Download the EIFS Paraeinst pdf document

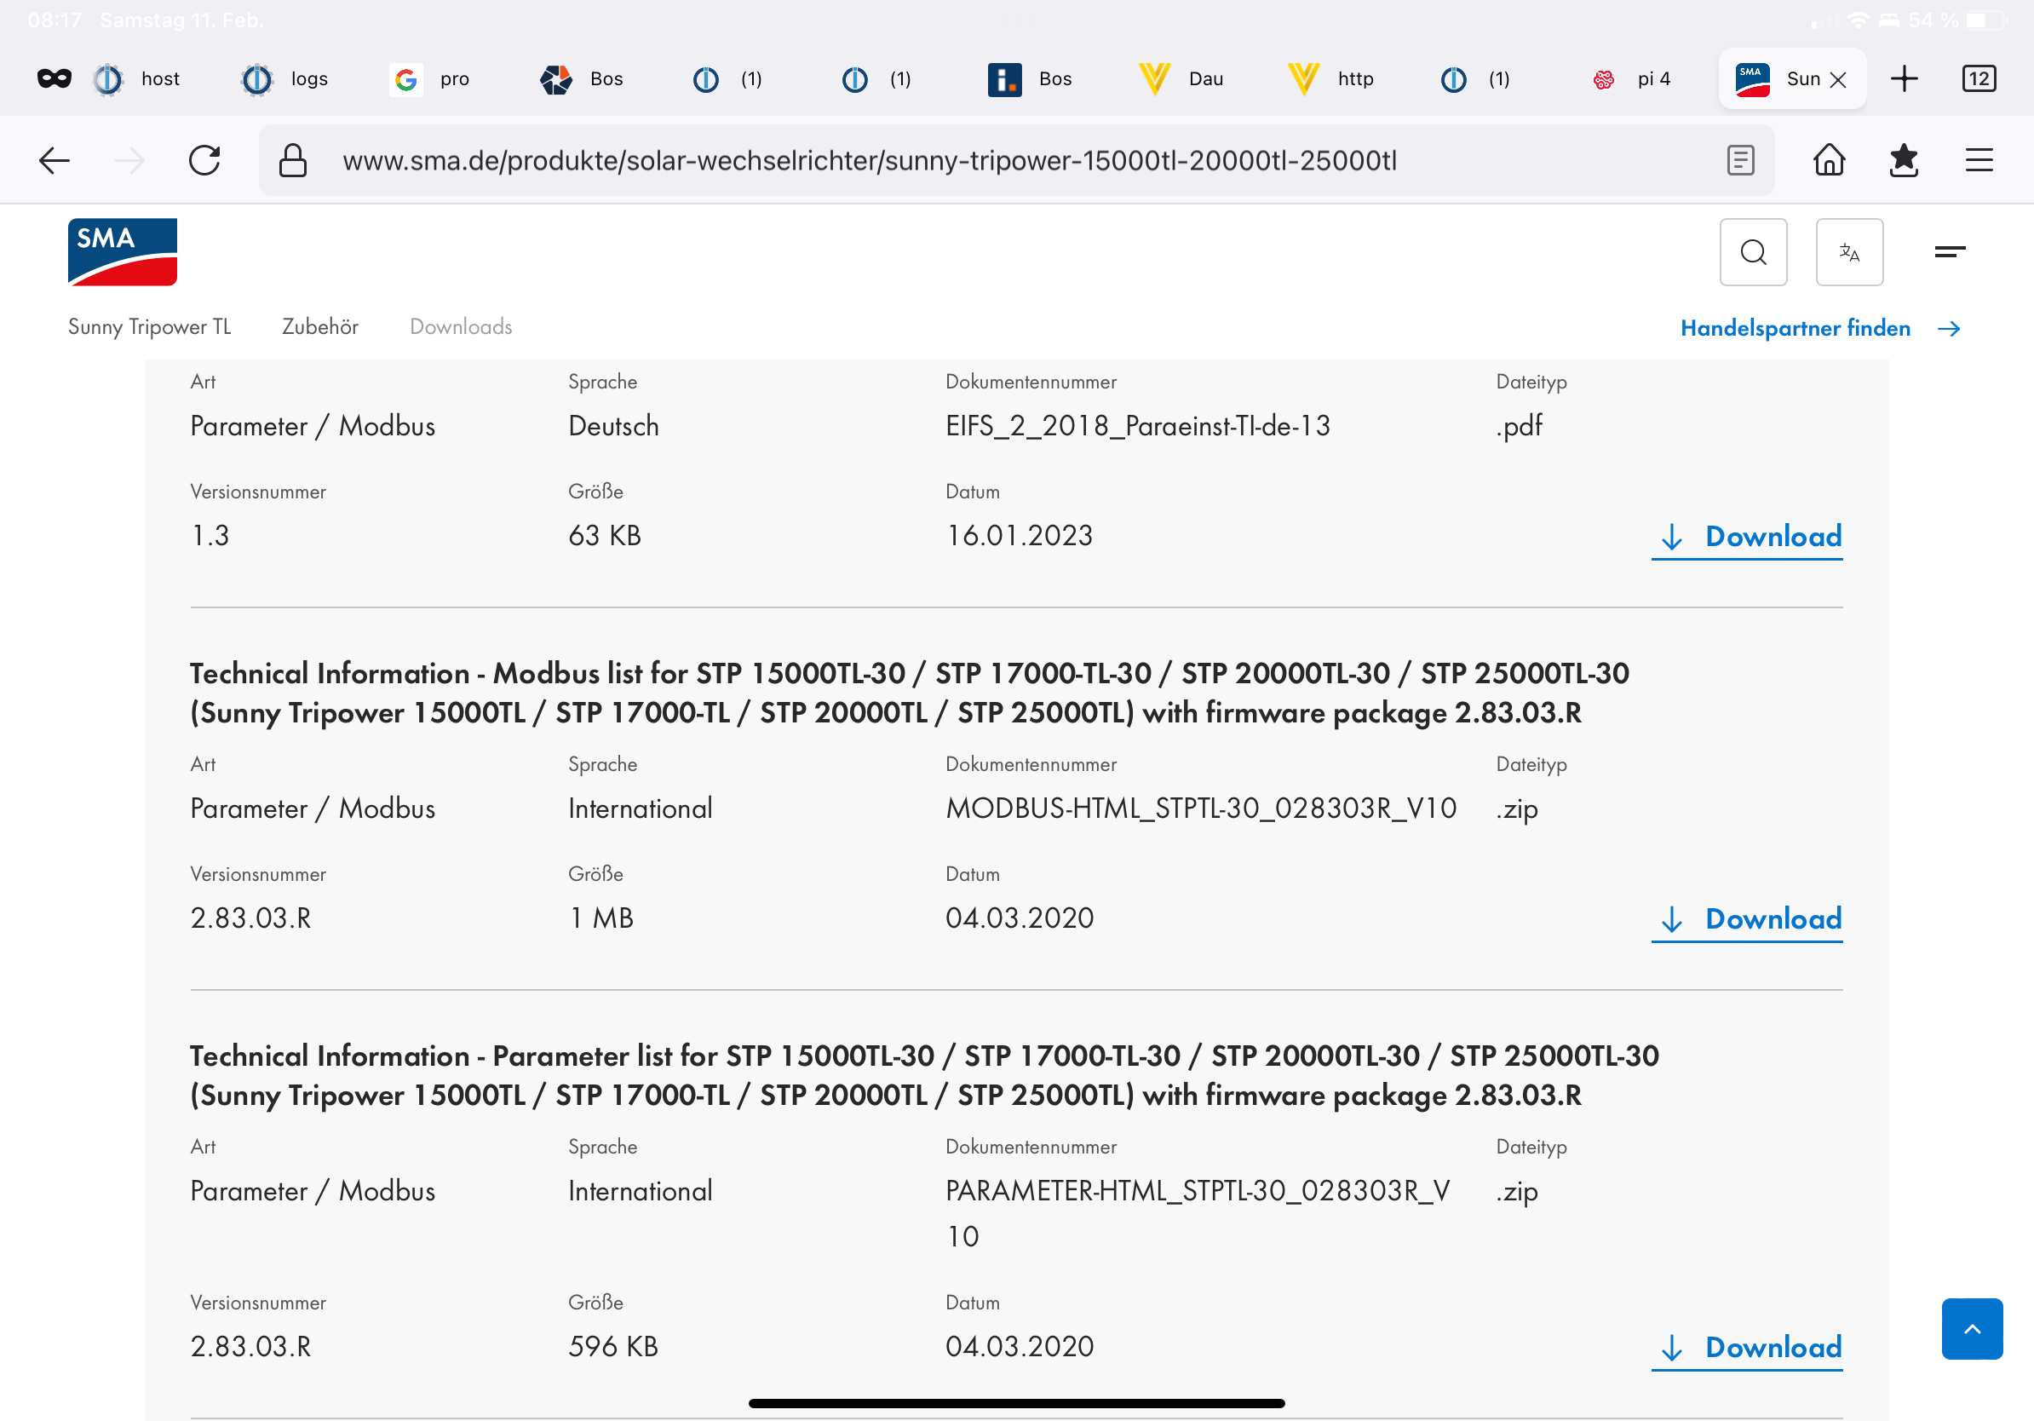click(x=1746, y=536)
